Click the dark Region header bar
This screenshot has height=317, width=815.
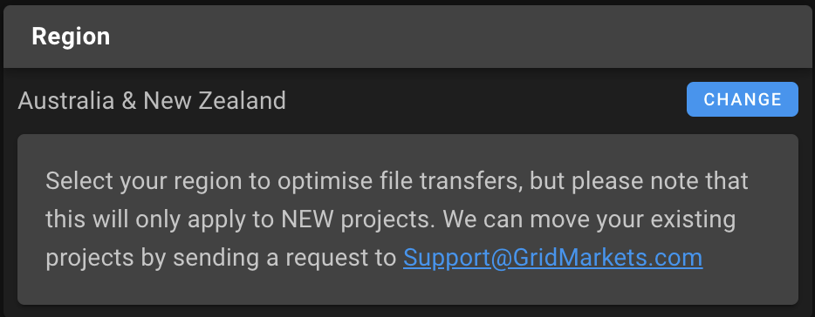pos(407,37)
